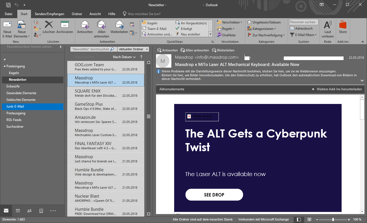The image size is (367, 223).
Task: Expand the Nach Datum sort dropdown
Action: point(124,57)
